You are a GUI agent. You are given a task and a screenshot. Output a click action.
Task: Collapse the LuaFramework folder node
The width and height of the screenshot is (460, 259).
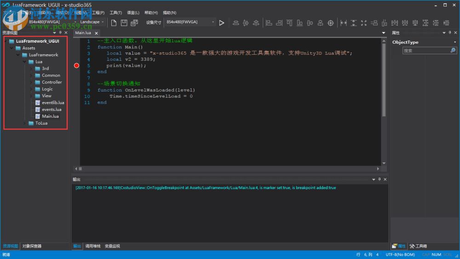point(18,55)
